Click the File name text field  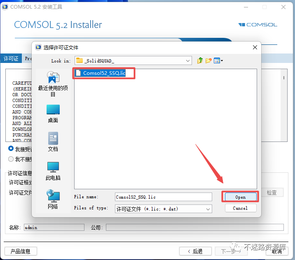(163, 197)
